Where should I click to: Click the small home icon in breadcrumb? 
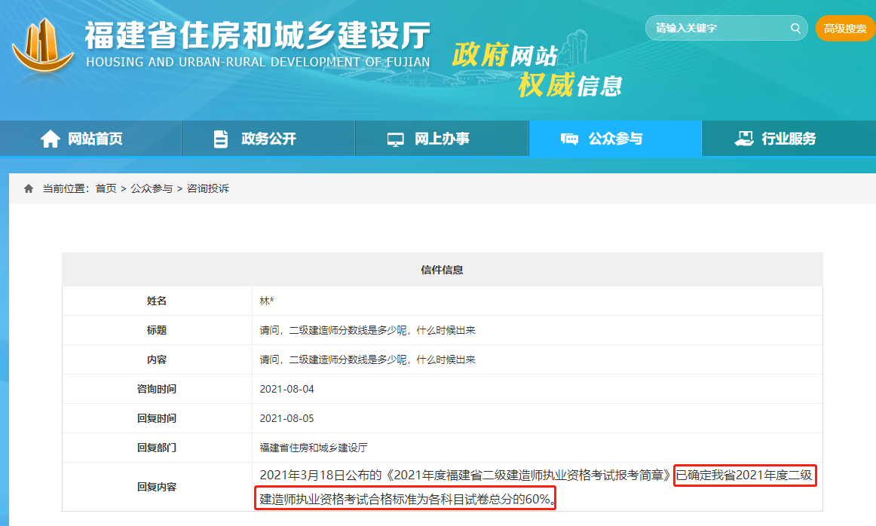pos(29,188)
